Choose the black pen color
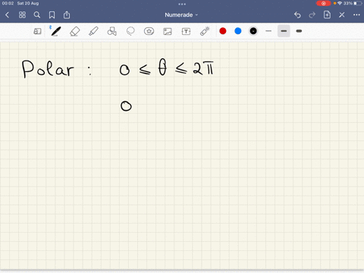The width and height of the screenshot is (364, 273). click(253, 31)
